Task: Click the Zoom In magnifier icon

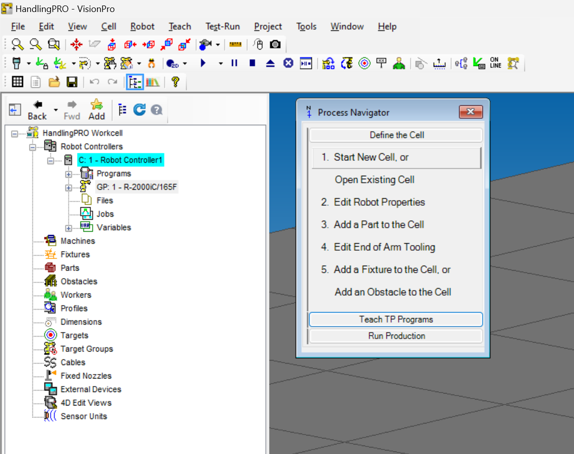Action: [17, 44]
